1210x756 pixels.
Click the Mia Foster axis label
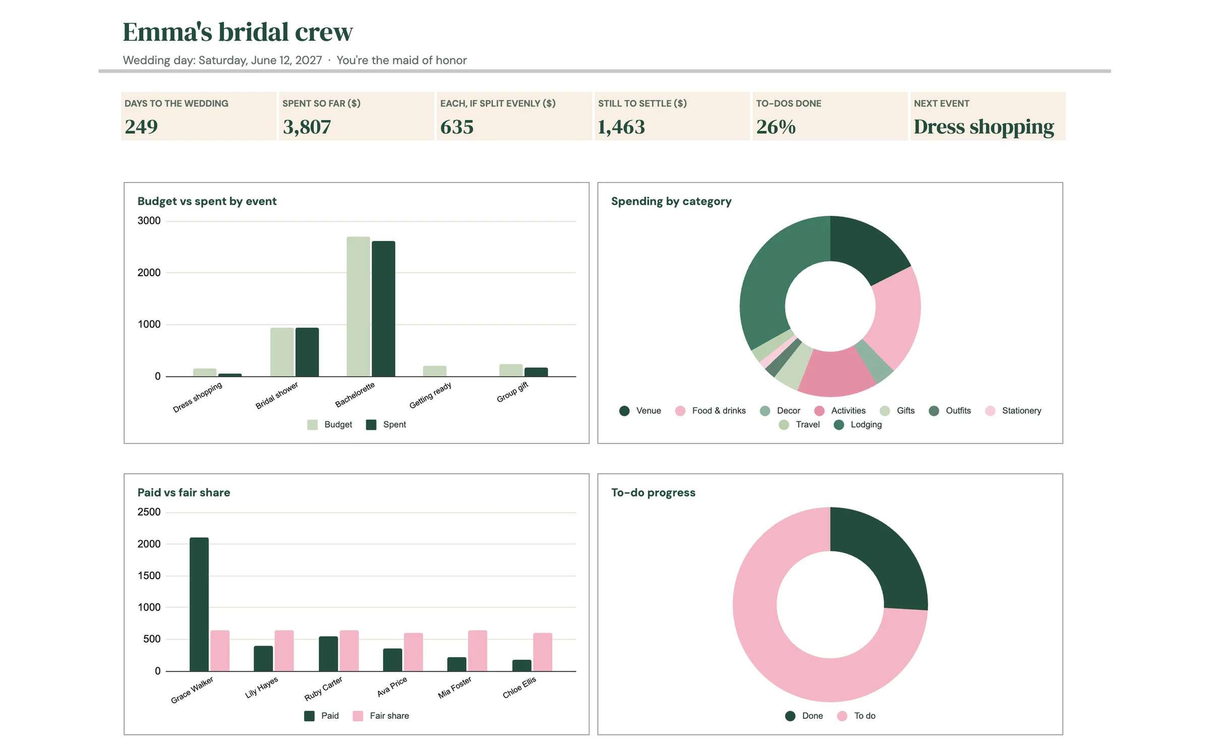(x=455, y=688)
